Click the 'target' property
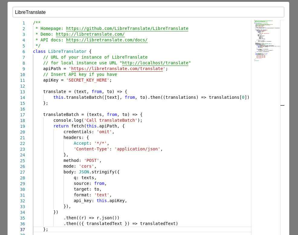 point(81,189)
